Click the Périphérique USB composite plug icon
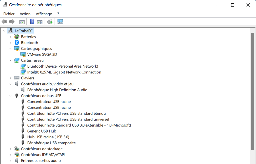Image resolution: width=256 pixels, height=164 pixels. pyautogui.click(x=23, y=143)
